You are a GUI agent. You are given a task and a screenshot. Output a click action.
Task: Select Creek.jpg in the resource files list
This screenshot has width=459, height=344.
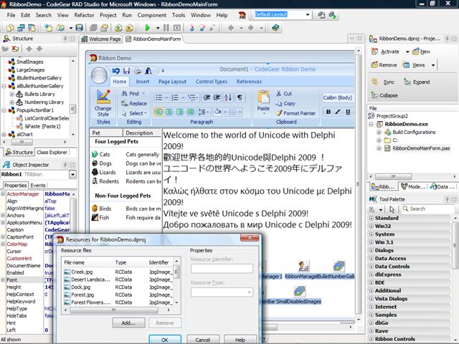82,272
